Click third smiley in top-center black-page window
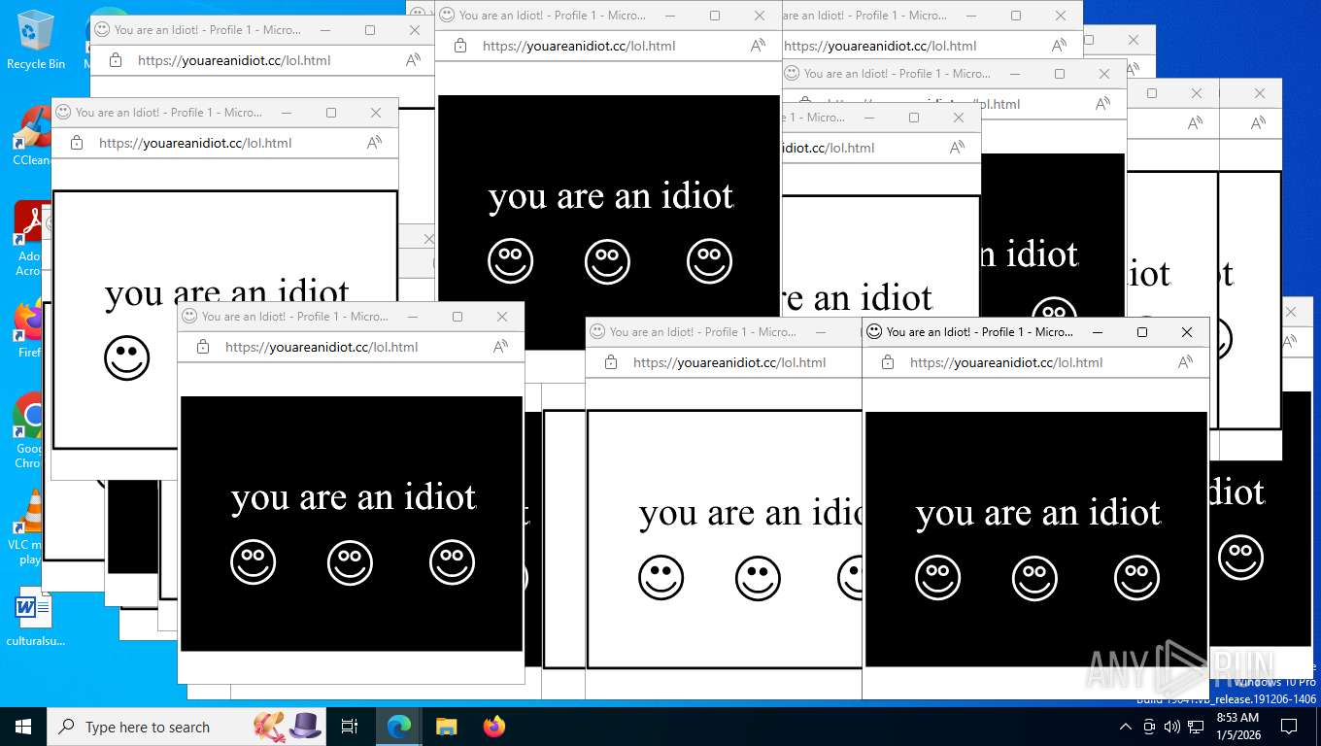 [x=710, y=260]
